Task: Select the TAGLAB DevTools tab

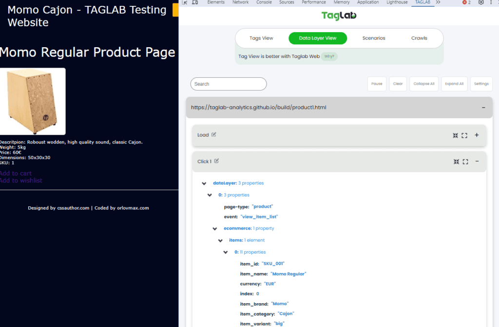Action: point(422,2)
